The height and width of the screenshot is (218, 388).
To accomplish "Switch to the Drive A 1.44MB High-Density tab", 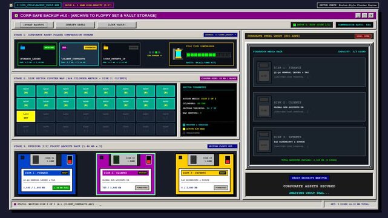I will pyautogui.click(x=88, y=5).
